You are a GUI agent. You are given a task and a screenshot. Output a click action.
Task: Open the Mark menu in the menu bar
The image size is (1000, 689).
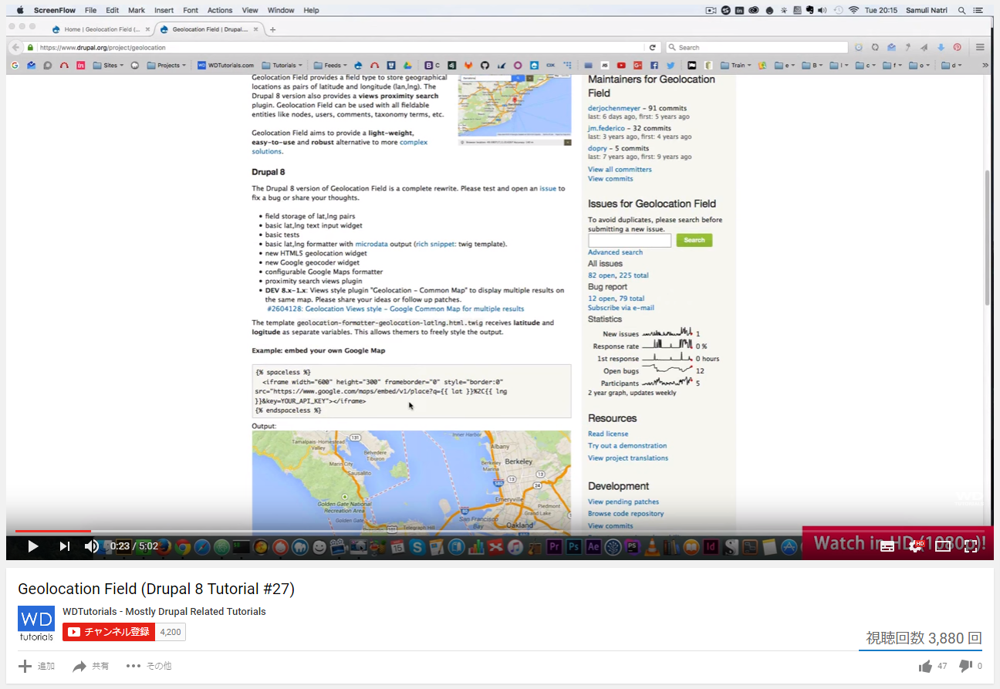pos(137,10)
